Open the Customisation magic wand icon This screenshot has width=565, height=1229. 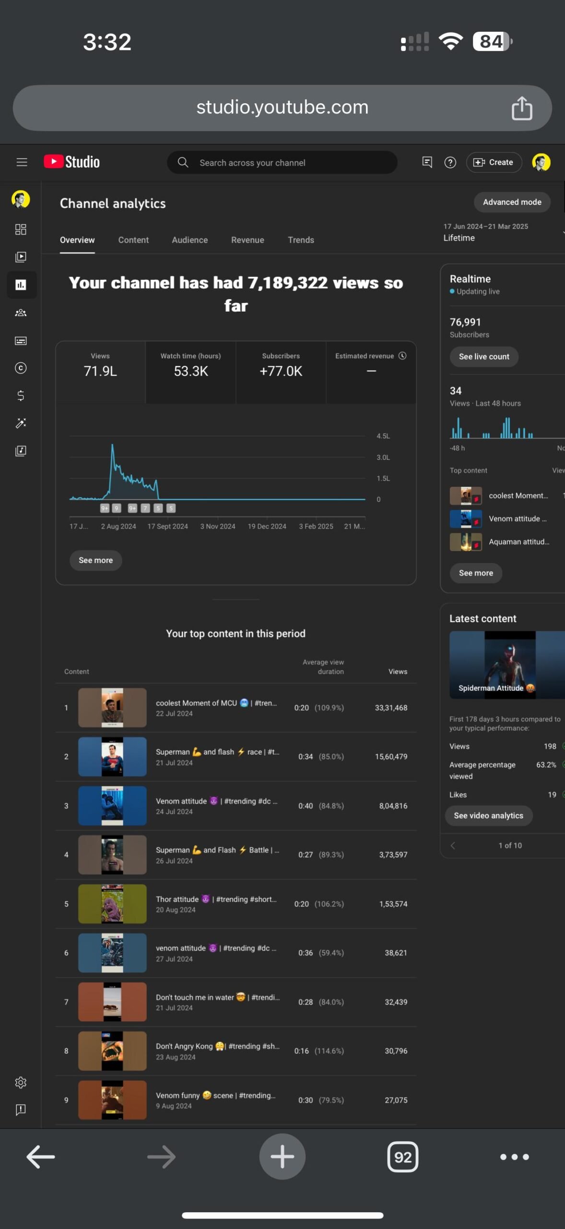point(21,423)
